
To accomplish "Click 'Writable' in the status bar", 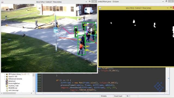I will [104, 96].
